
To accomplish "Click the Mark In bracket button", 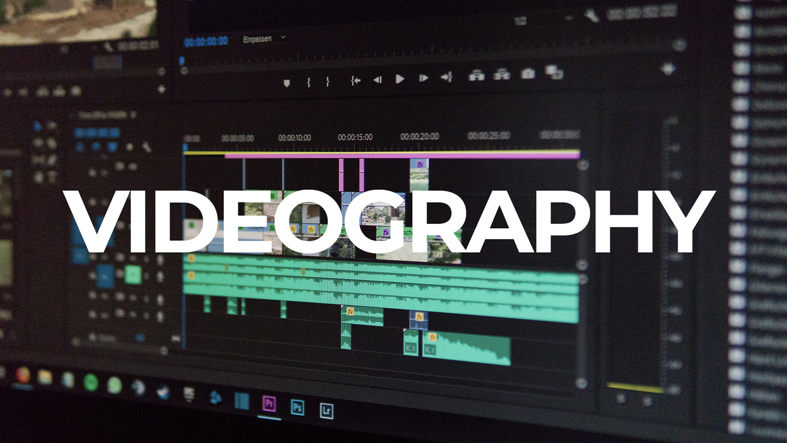I will click(x=309, y=82).
